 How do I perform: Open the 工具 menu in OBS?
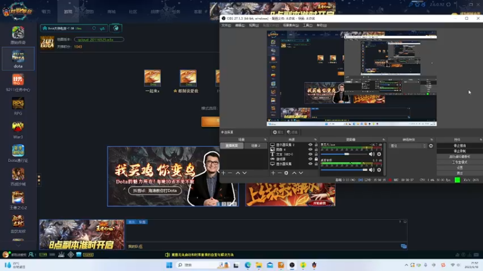point(307,25)
